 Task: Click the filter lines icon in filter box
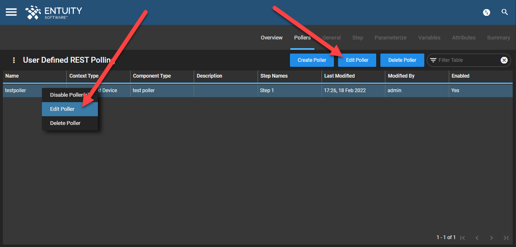(433, 60)
